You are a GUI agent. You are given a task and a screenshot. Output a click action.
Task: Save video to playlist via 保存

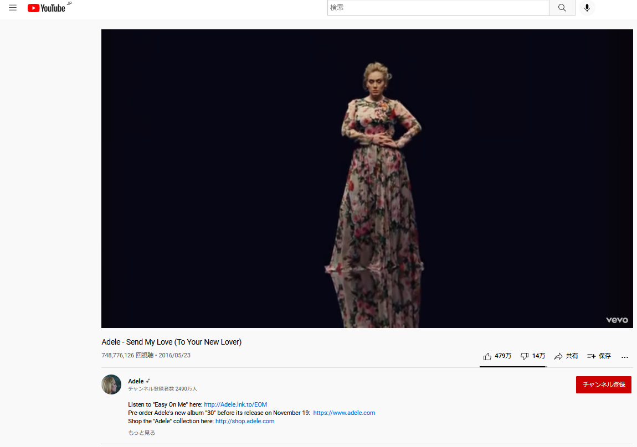[x=599, y=356]
